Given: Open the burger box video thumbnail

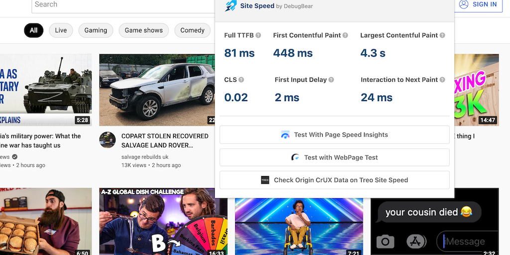Looking at the screenshot, I should 45,222.
